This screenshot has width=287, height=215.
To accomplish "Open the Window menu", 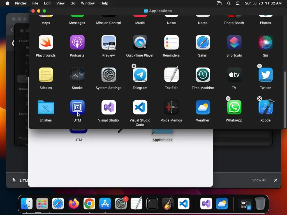I will (88, 3).
